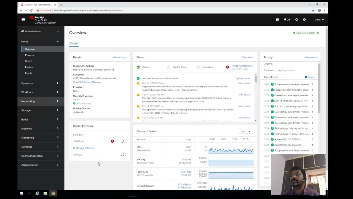Click the browser back arrow
Viewport: 353px width, 199px height.
pos(21,11)
